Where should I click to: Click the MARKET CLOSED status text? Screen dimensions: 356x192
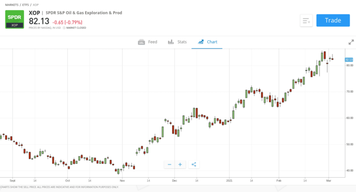pos(76,28)
